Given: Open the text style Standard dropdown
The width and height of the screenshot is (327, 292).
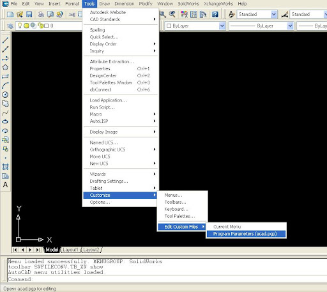Looking at the screenshot, I should coord(274,14).
